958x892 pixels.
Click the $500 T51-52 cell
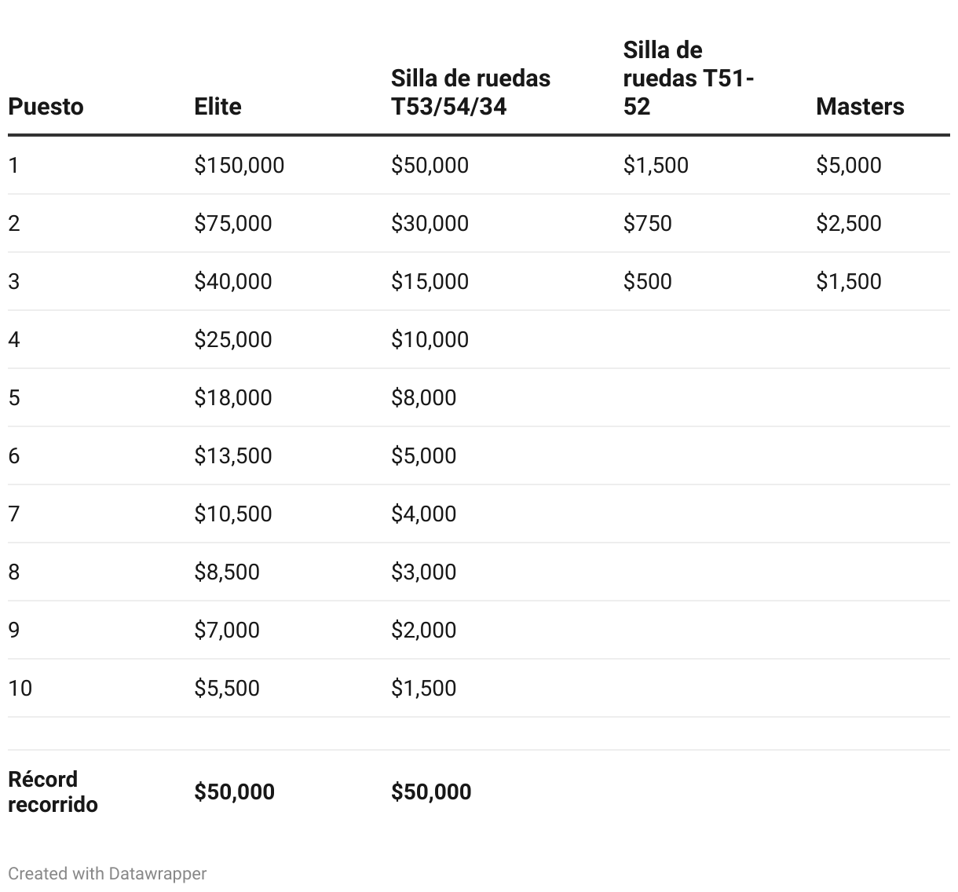[x=648, y=282]
